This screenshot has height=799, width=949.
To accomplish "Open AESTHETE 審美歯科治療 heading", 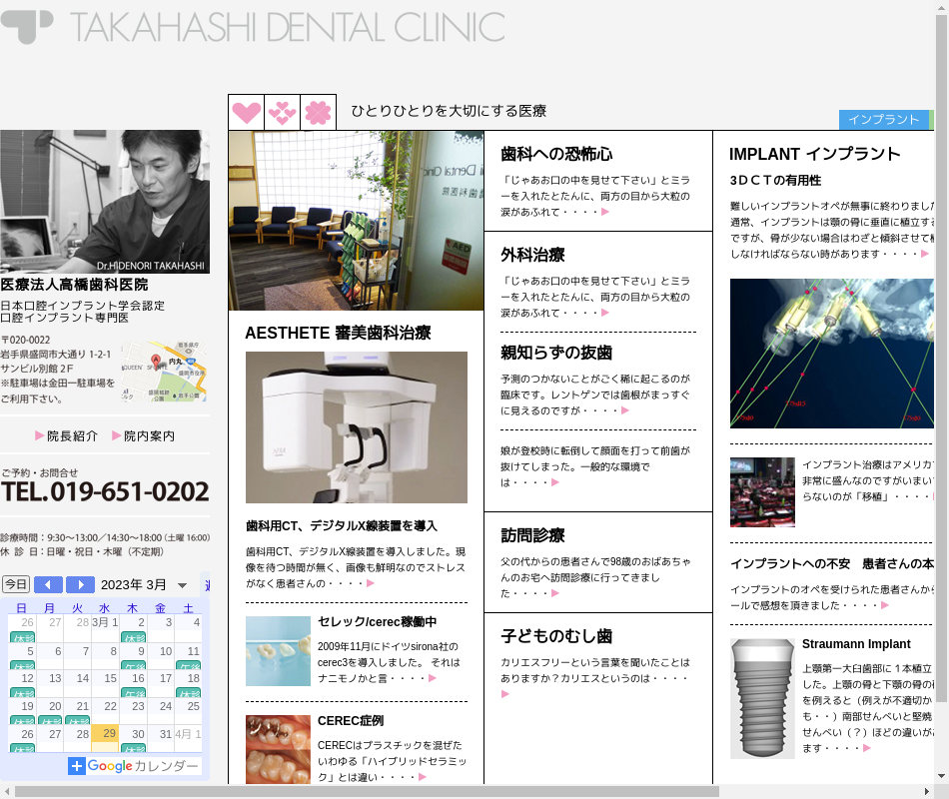I will coord(338,333).
